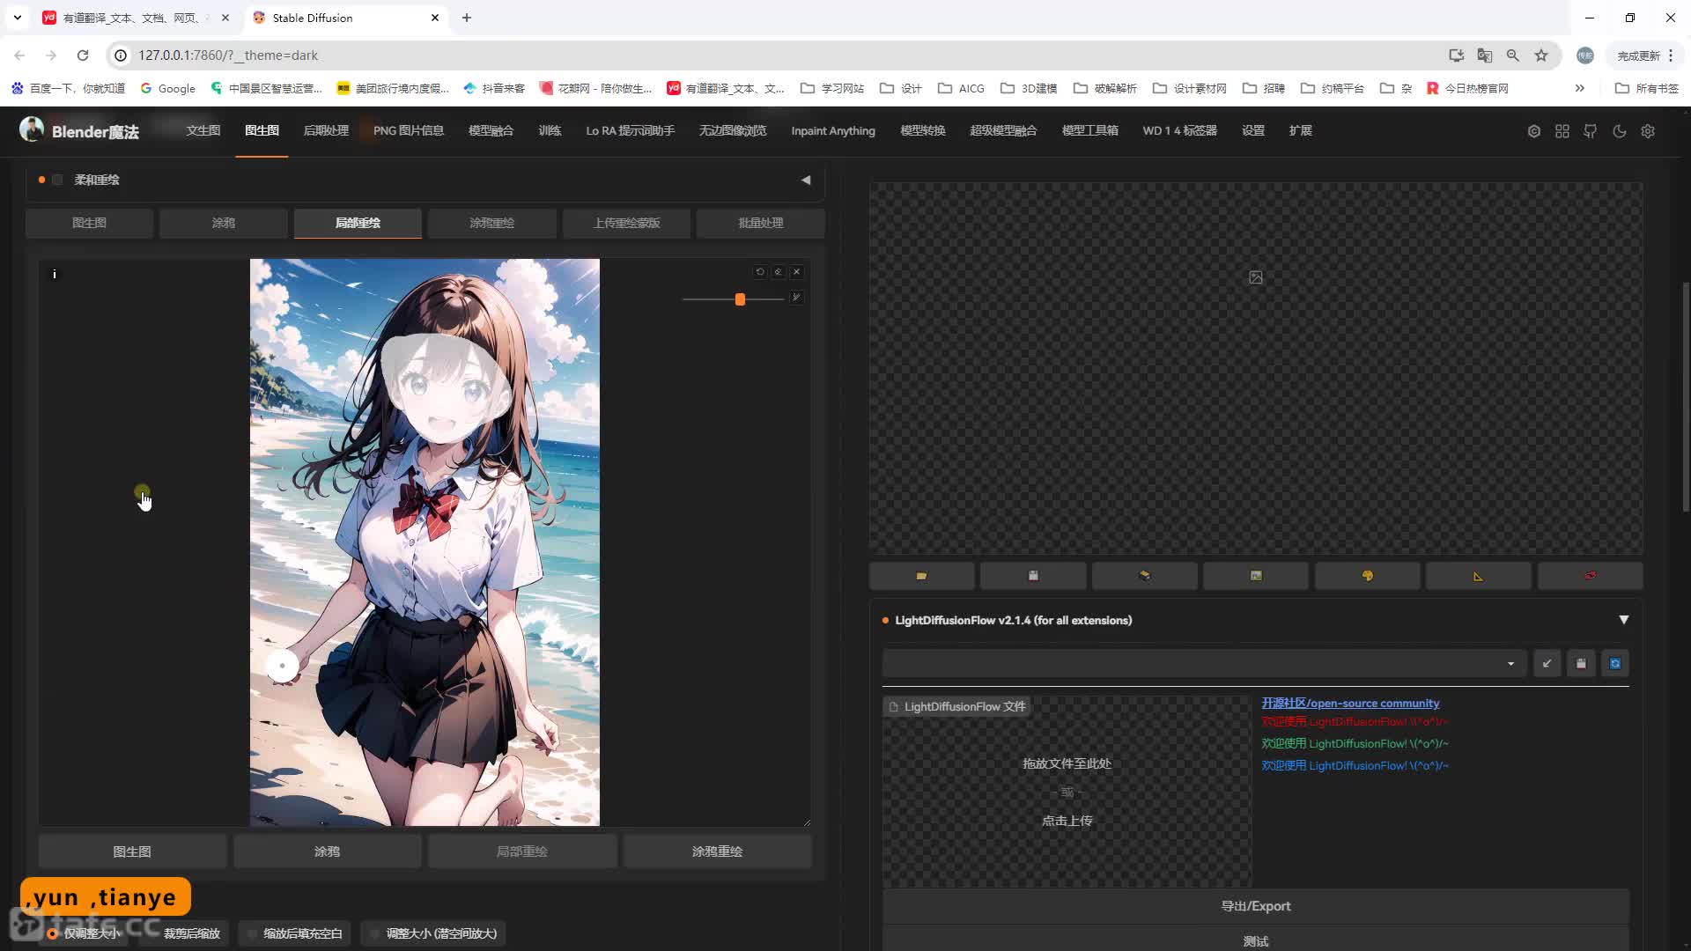Toggle dark mode via moon icon
Screen dimensions: 1691x951
point(1620,131)
